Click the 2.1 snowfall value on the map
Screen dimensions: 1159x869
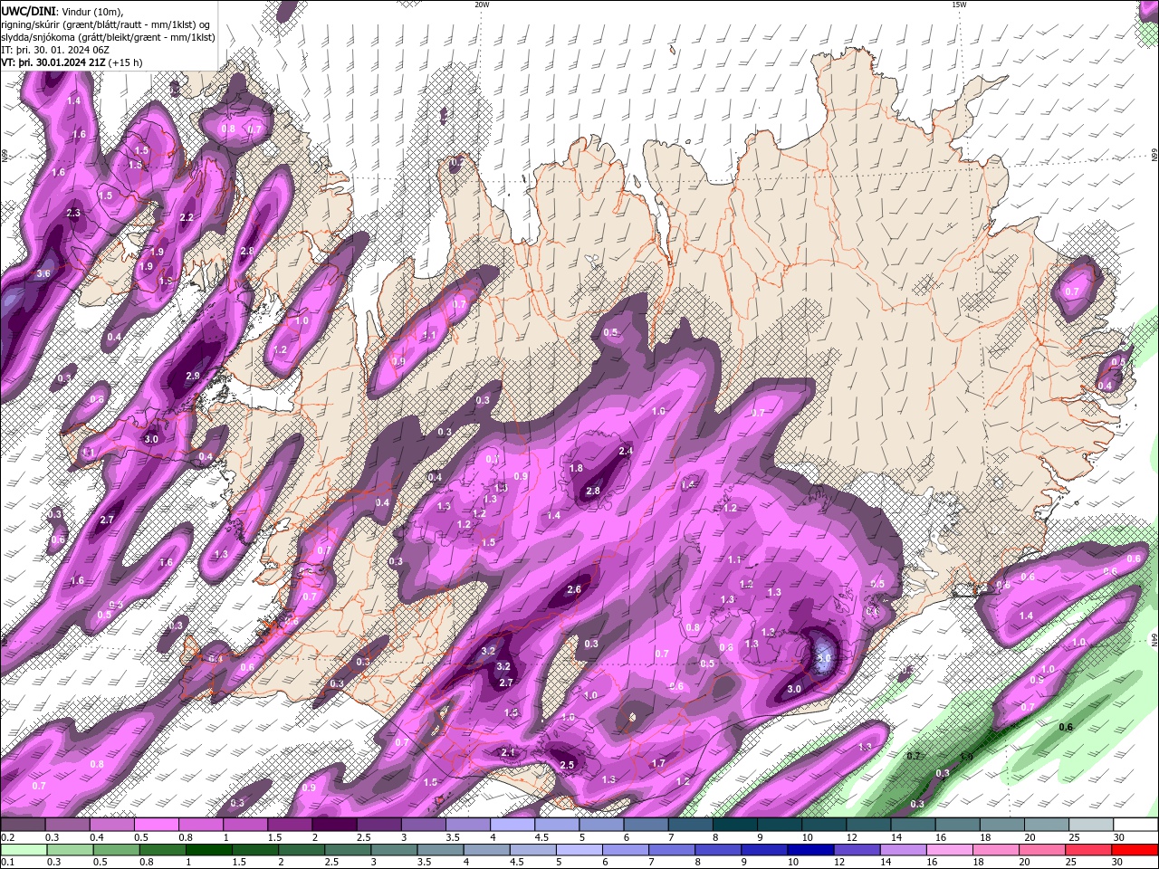point(508,752)
